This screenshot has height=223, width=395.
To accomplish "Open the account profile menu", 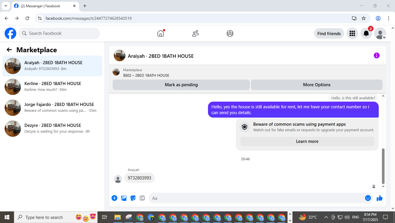I will tap(380, 33).
